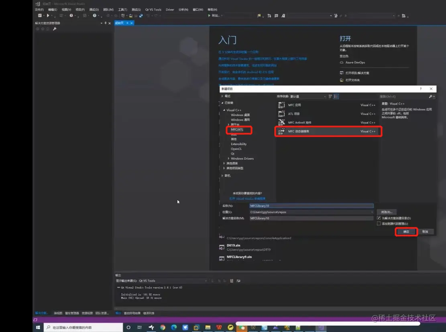Image resolution: width=446 pixels, height=332 pixels.
Task: Click in the solution name field
Action: (312, 218)
